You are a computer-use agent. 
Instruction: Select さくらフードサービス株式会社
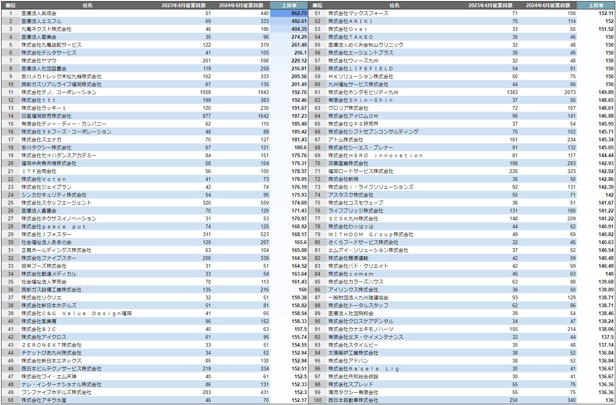point(363,242)
